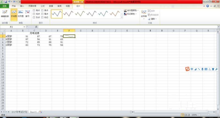Enable the 高点 high point checkbox
This screenshot has height=118, width=220.
34,10
